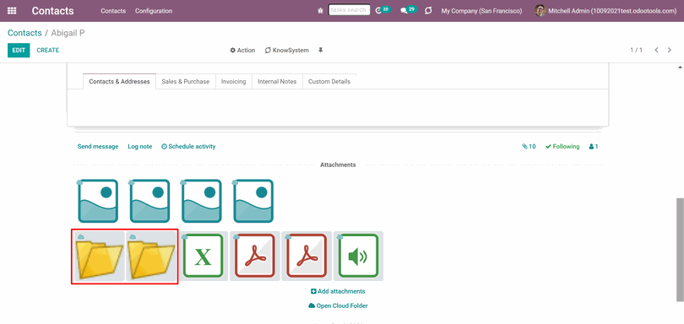
Task: Click the CREATE button
Action: click(48, 50)
